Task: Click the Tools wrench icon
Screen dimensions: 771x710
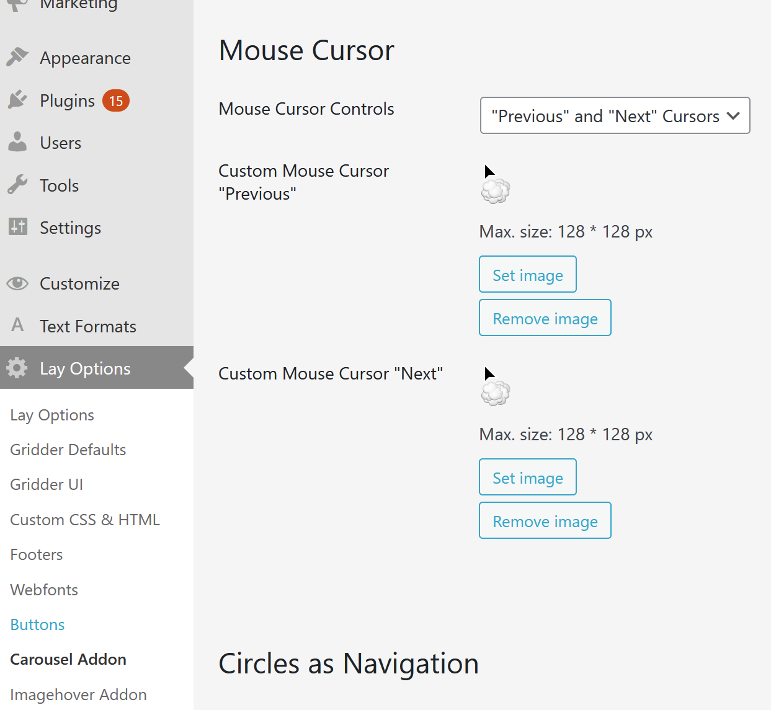Action: pyautogui.click(x=17, y=185)
